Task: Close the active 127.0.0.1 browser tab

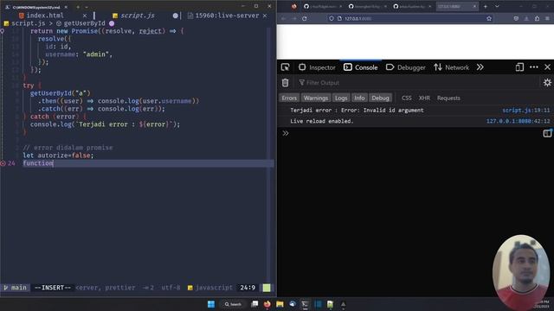Action: tap(474, 6)
